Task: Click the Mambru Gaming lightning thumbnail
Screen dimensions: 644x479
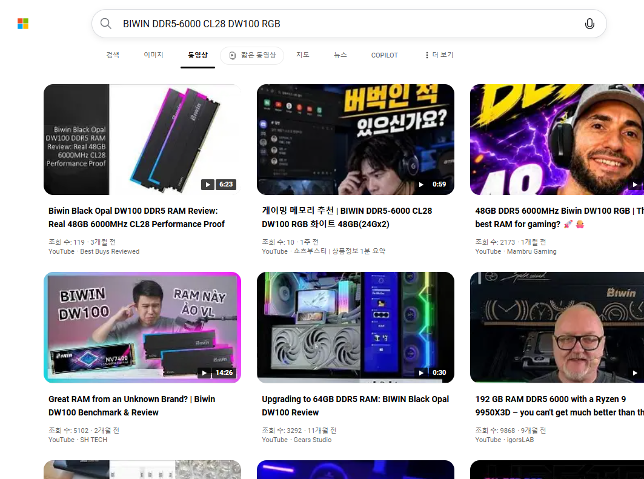Action: [557, 139]
